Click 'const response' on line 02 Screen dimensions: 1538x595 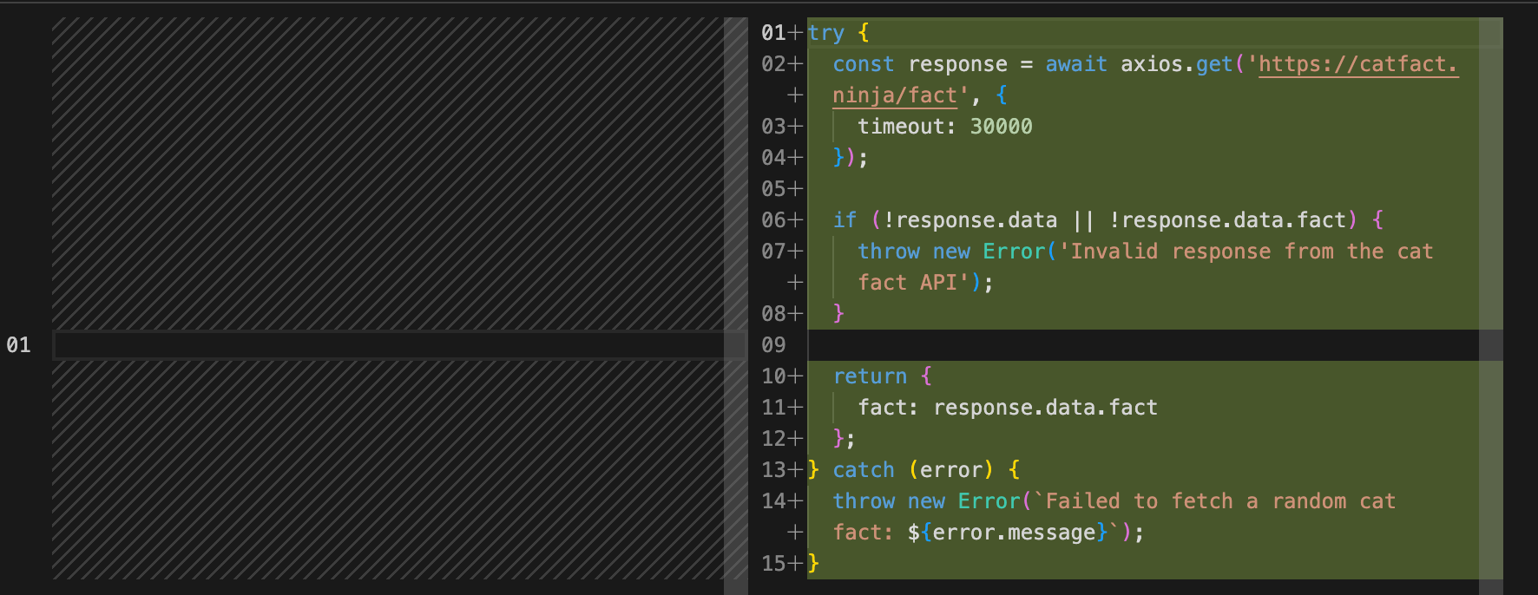[x=920, y=64]
